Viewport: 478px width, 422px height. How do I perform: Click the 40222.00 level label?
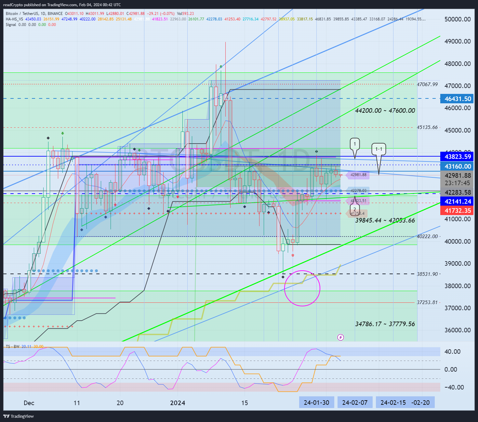[x=427, y=237]
